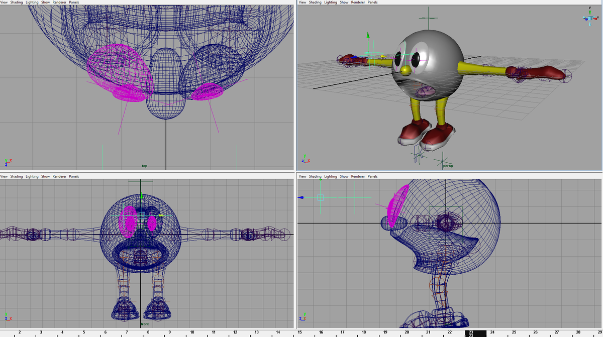The image size is (603, 337).
Task: Jump to frame 20 on the timeline
Action: pos(407,332)
